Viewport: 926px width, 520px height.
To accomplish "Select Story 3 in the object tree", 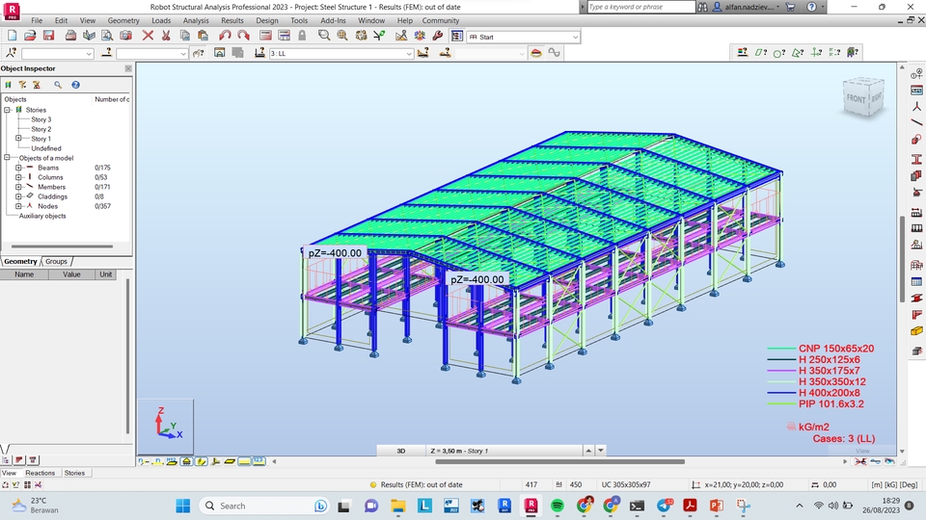I will (41, 119).
